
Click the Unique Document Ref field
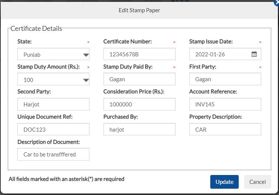point(53,129)
